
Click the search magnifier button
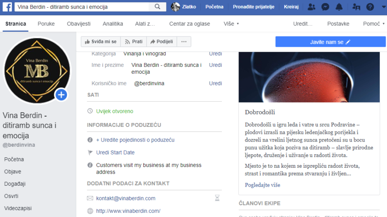tap(157, 7)
